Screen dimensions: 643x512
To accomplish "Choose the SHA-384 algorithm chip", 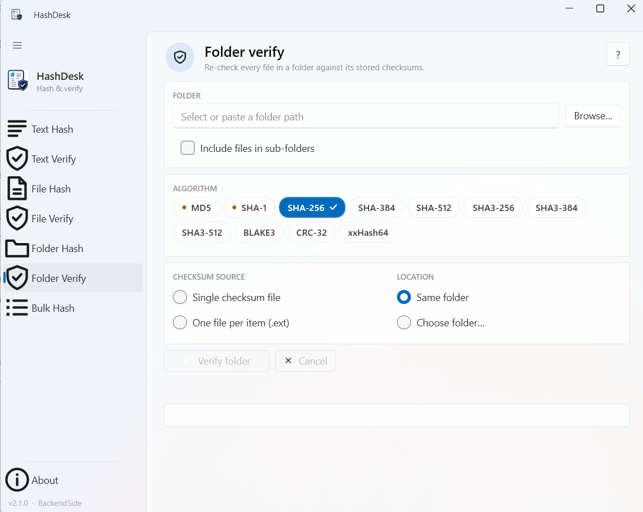I will click(376, 208).
